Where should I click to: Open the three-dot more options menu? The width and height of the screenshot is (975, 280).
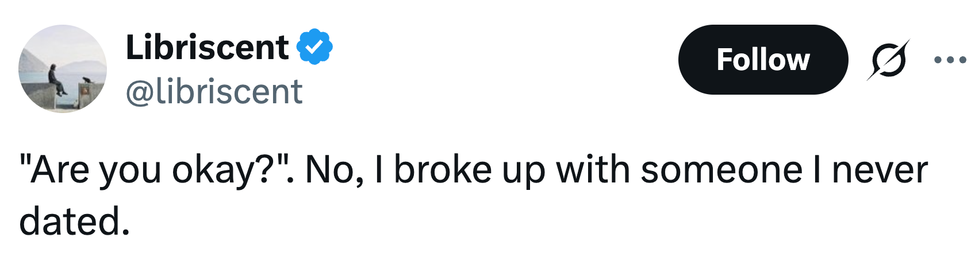point(950,59)
